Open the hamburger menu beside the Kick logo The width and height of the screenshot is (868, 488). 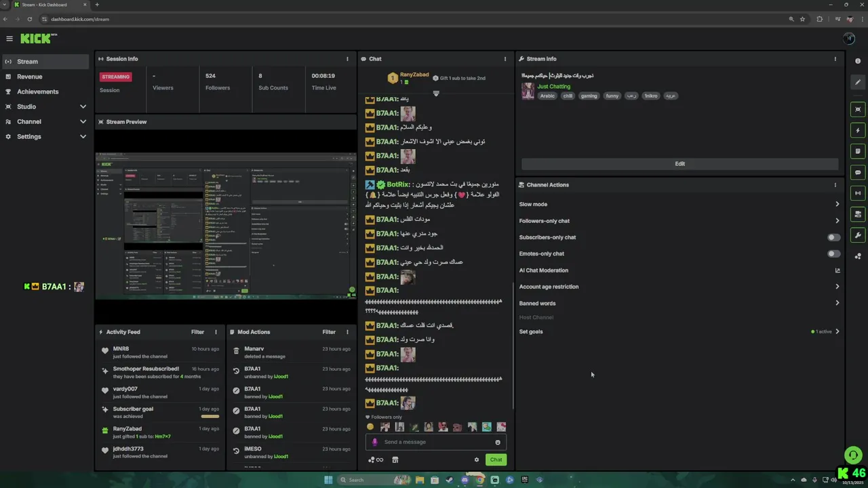click(x=9, y=39)
